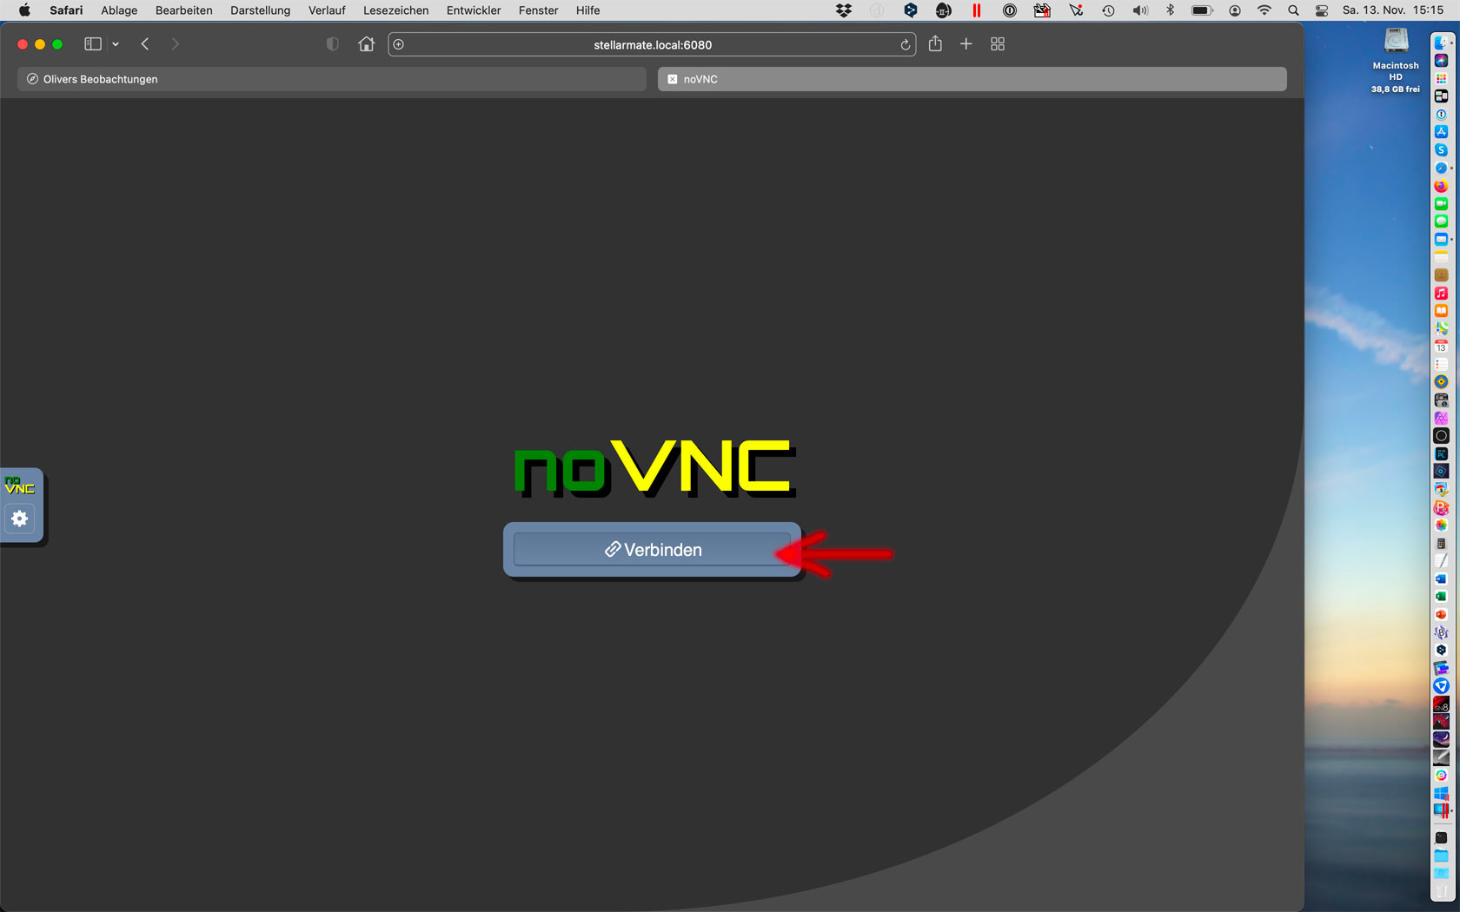Open the Apple menu
The height and width of the screenshot is (912, 1460).
point(24,10)
